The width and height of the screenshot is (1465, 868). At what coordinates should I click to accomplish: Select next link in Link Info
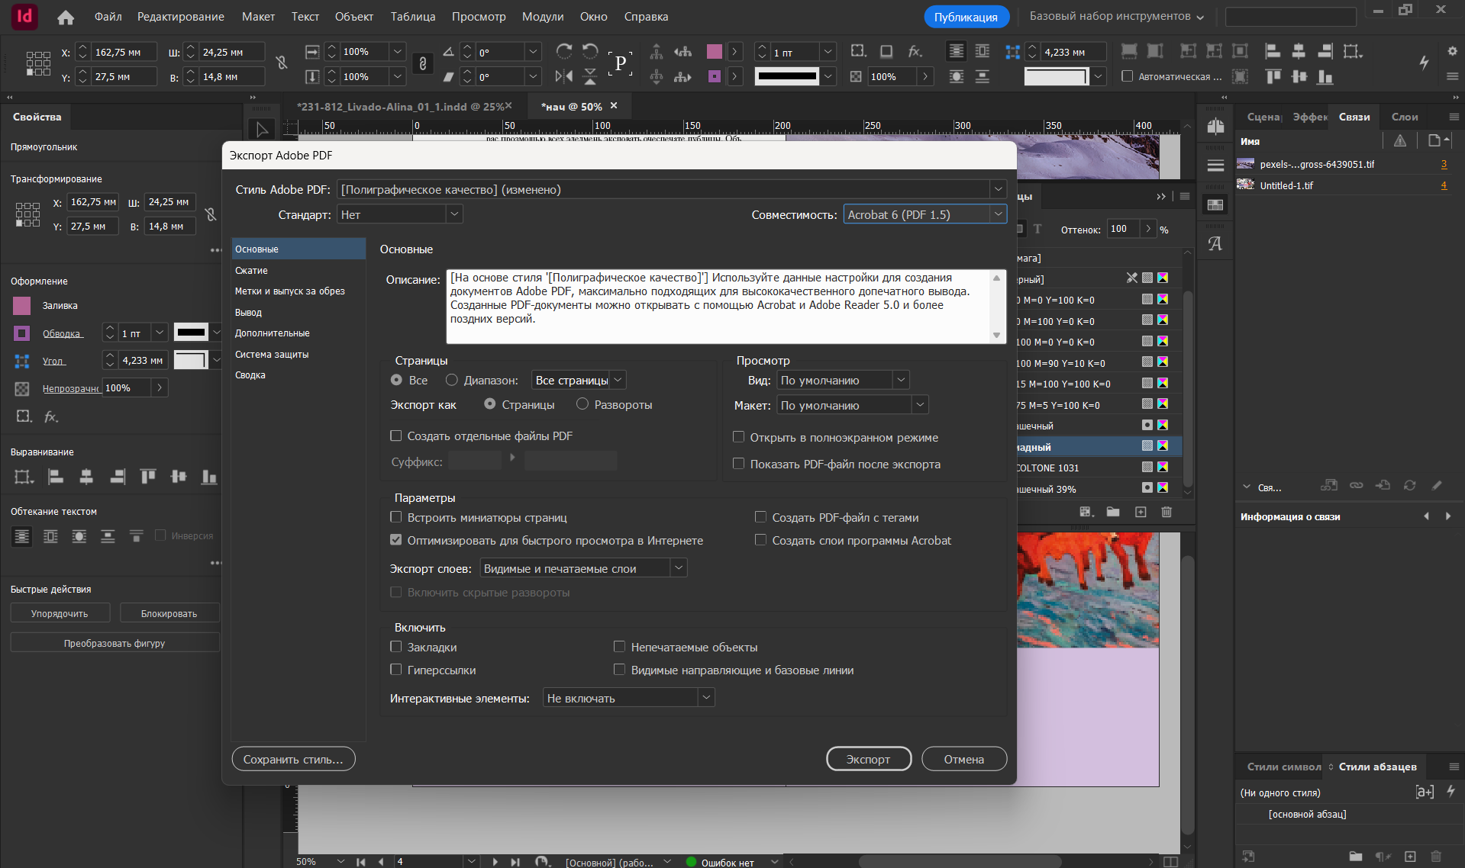click(x=1448, y=516)
